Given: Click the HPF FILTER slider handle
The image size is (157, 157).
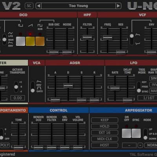Looking at the screenshot, I should point(87,37).
